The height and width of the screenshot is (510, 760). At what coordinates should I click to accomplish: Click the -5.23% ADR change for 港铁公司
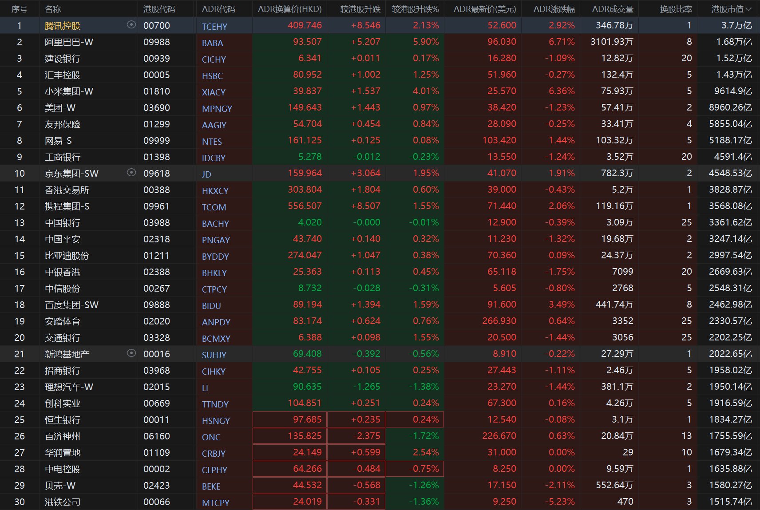click(559, 502)
